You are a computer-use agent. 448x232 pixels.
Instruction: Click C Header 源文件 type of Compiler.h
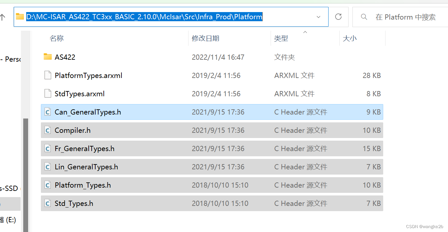tap(301, 130)
